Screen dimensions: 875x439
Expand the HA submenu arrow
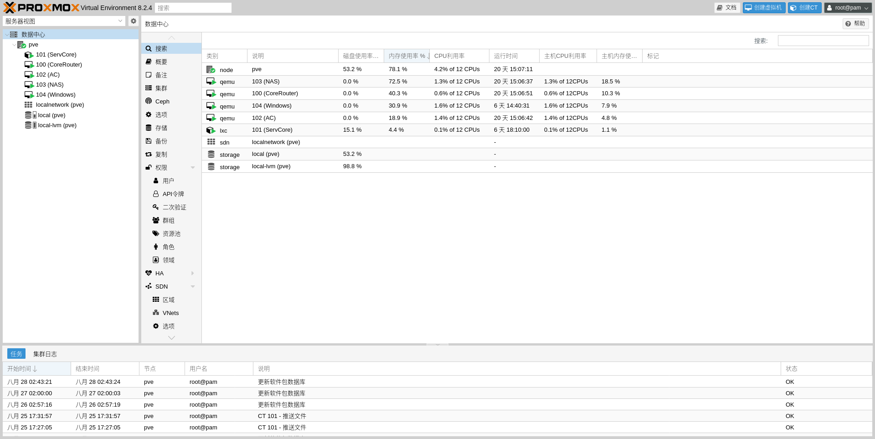(193, 274)
